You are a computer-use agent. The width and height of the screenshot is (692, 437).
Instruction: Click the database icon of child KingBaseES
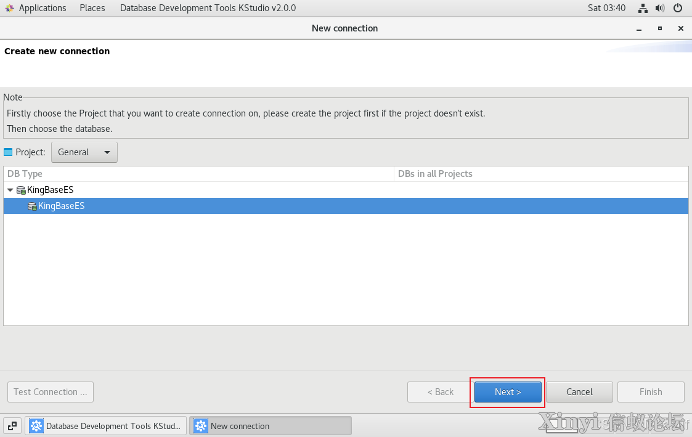point(32,206)
